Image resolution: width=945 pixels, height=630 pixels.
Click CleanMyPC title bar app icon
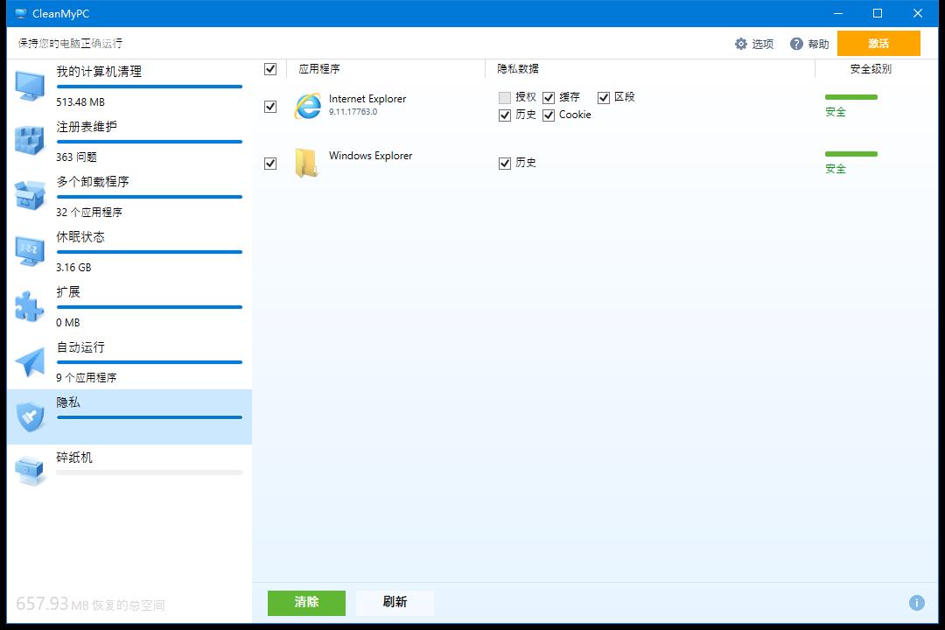pos(20,13)
